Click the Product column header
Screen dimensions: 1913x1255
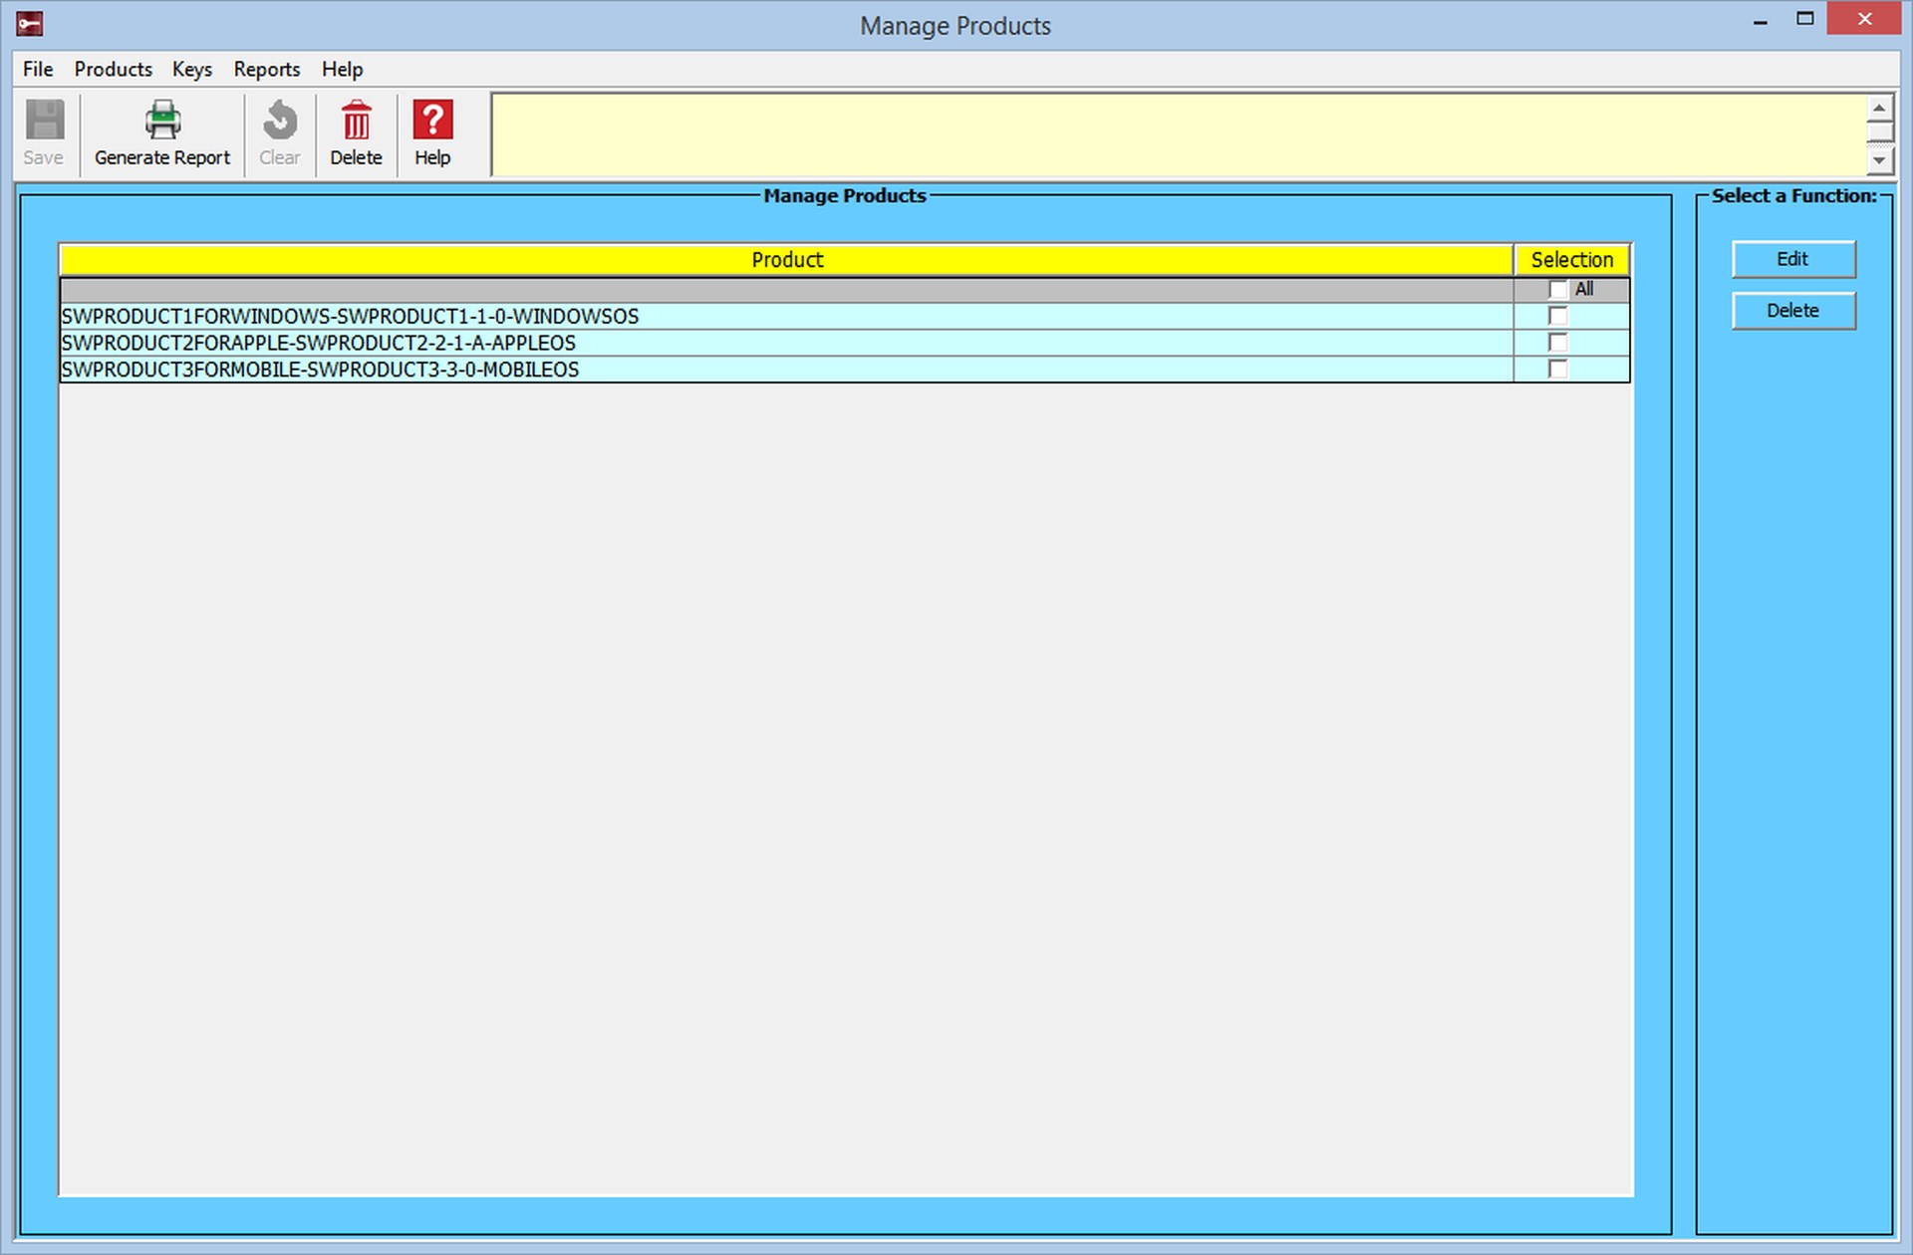(787, 260)
